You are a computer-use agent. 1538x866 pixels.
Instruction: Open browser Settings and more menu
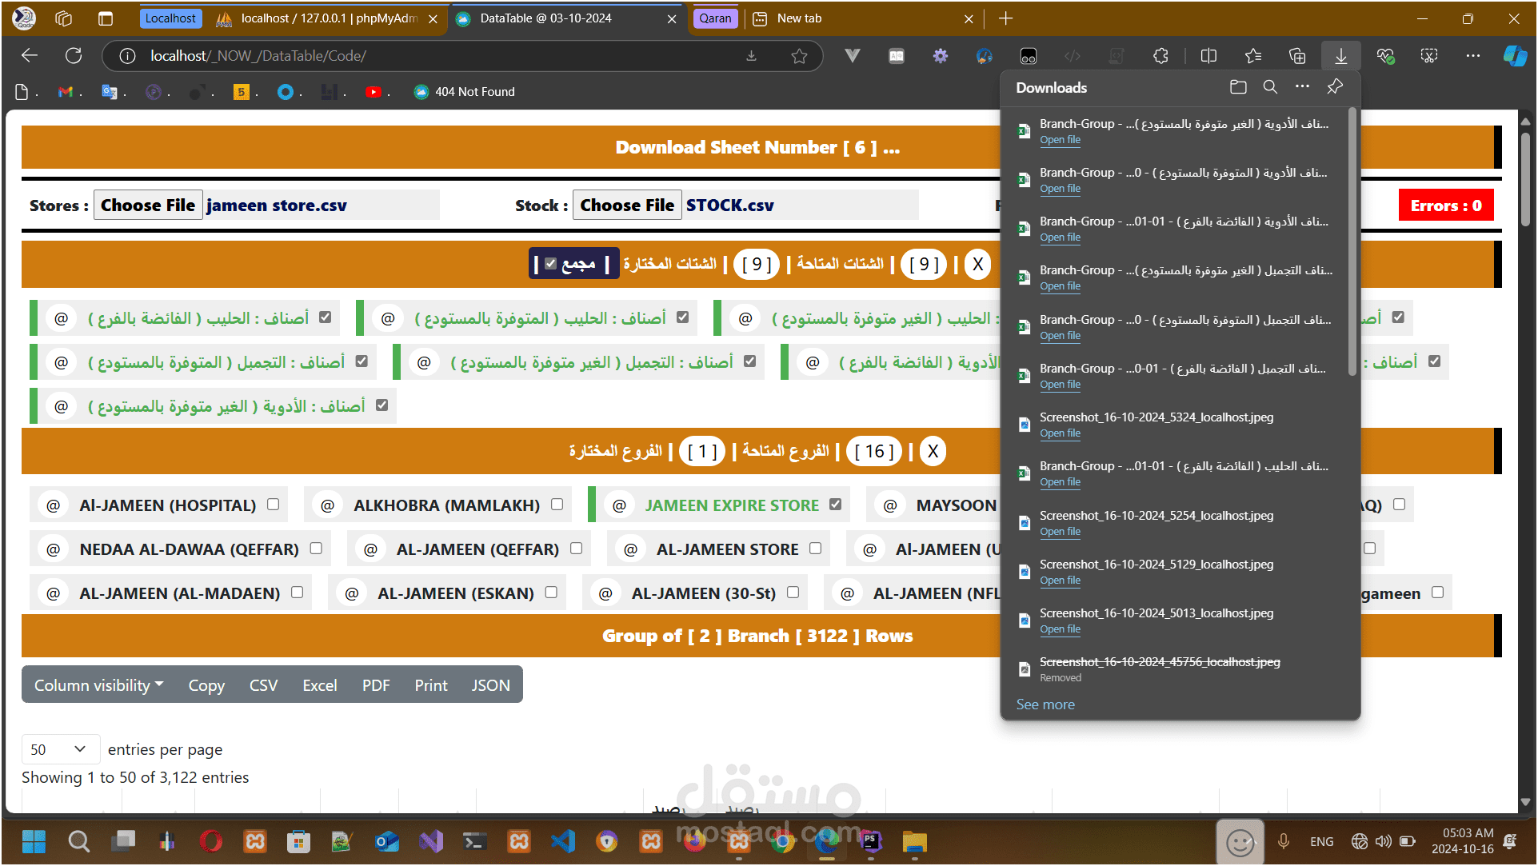click(x=1473, y=56)
